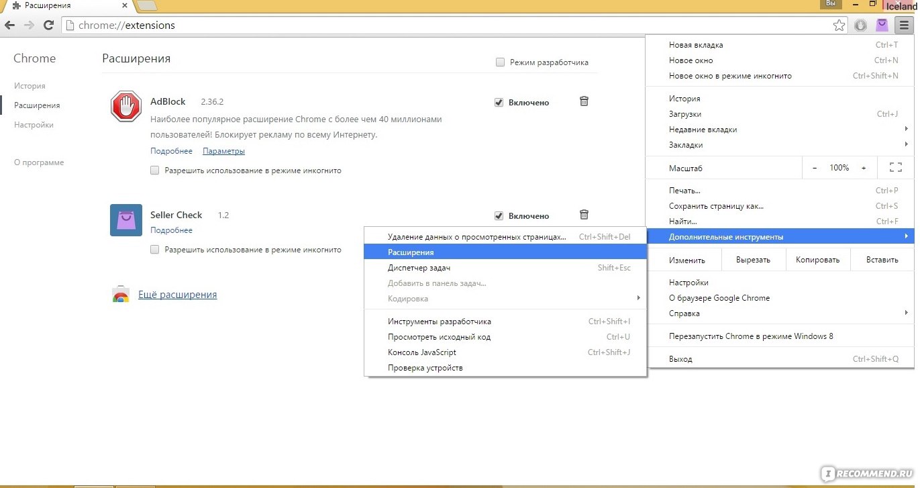Click the Seller Check toolbar extension icon
This screenshot has width=920, height=488.
click(x=882, y=26)
